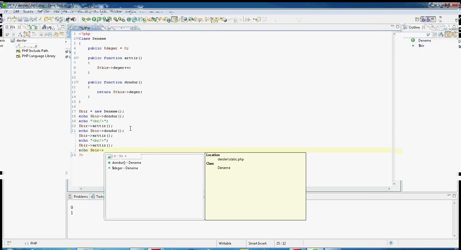This screenshot has width=461, height=250.
Task: Maximize the editor area
Action: pyautogui.click(x=398, y=27)
